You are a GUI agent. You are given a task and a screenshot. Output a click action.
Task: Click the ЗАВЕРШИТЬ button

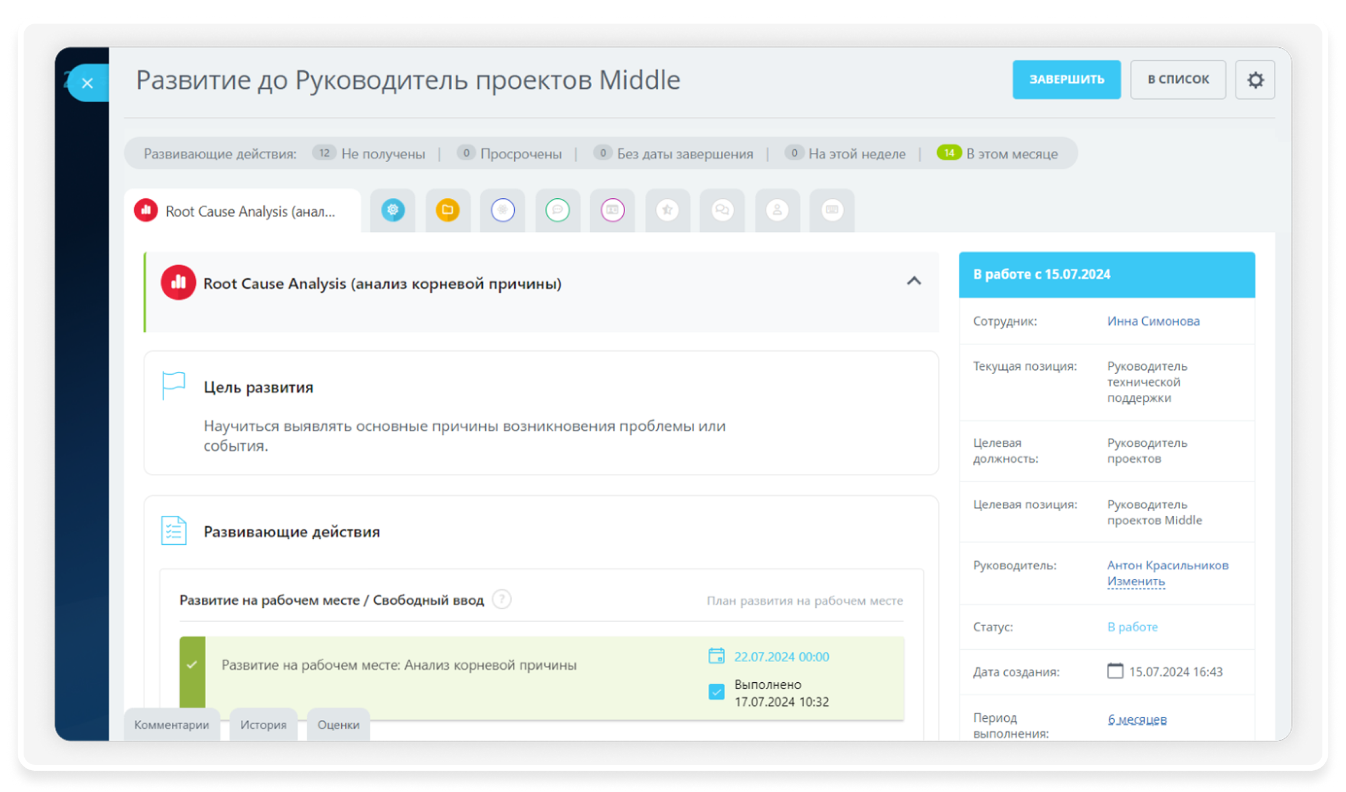pos(1066,80)
